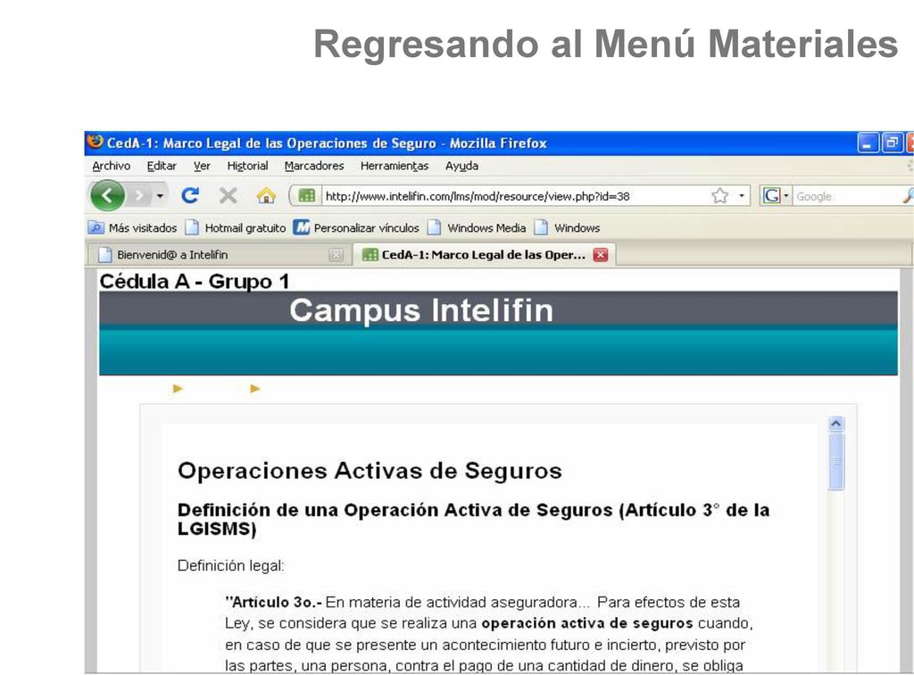Open the Marcadores menu
The height and width of the screenshot is (675, 914).
point(314,166)
